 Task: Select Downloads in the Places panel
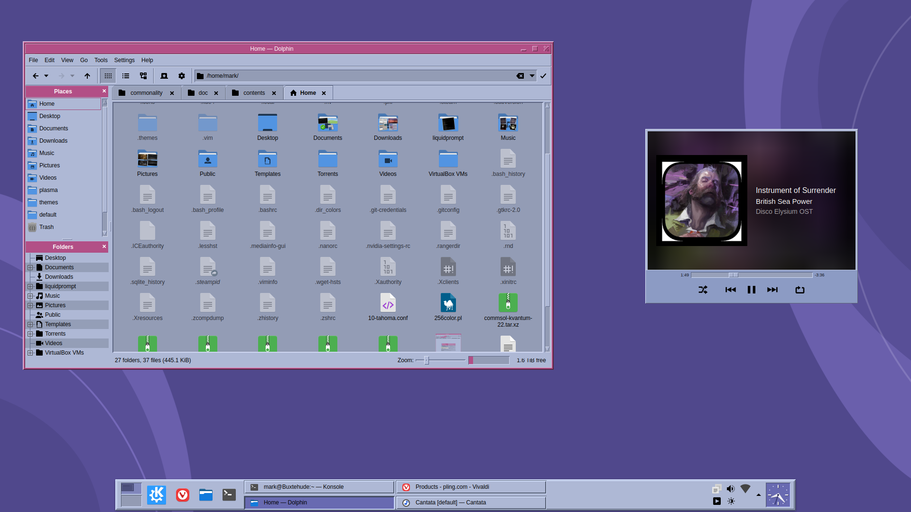pyautogui.click(x=64, y=141)
